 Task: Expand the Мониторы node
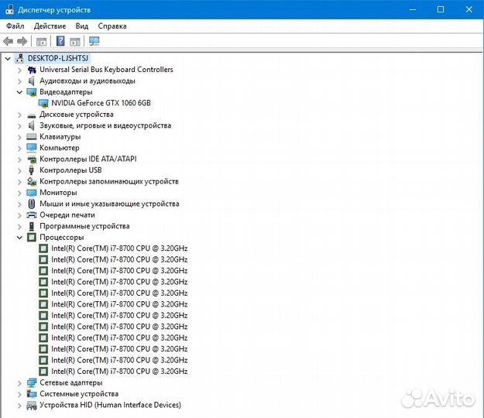20,193
